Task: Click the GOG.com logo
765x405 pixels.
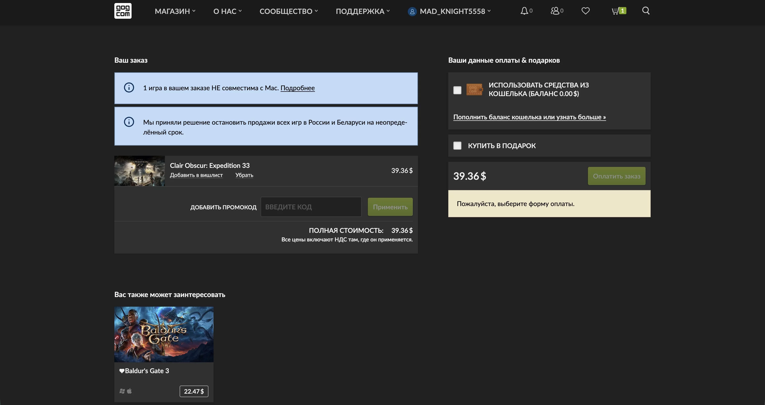Action: (x=123, y=11)
